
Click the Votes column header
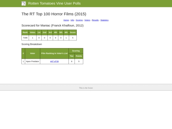pyautogui.click(x=32, y=32)
